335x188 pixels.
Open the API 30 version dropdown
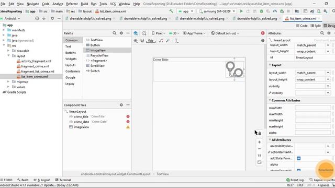pos(174,33)
